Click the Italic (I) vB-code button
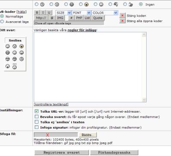This screenshot has width=171, height=156. (43, 13)
